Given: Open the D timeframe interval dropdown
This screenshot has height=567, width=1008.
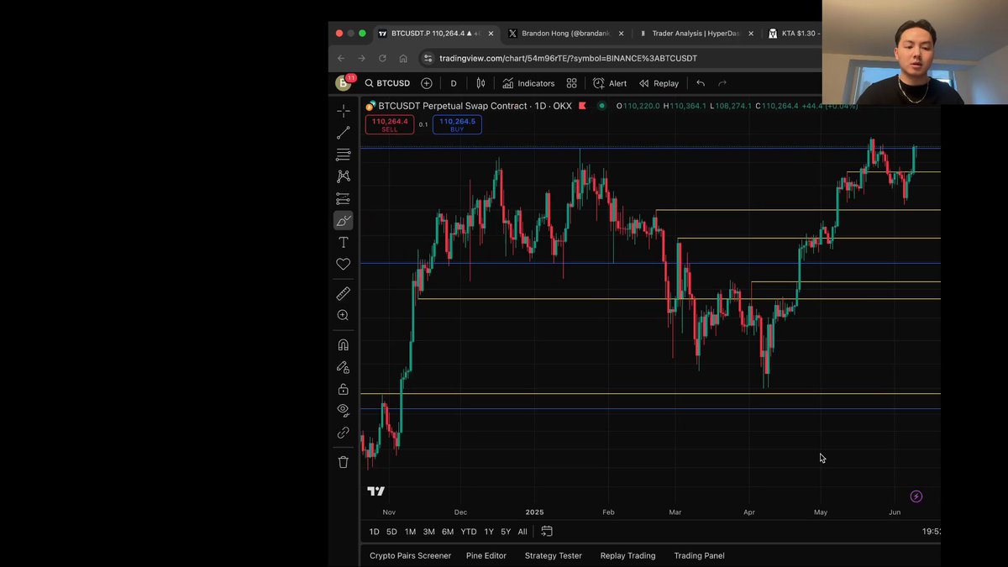Looking at the screenshot, I should coord(454,83).
